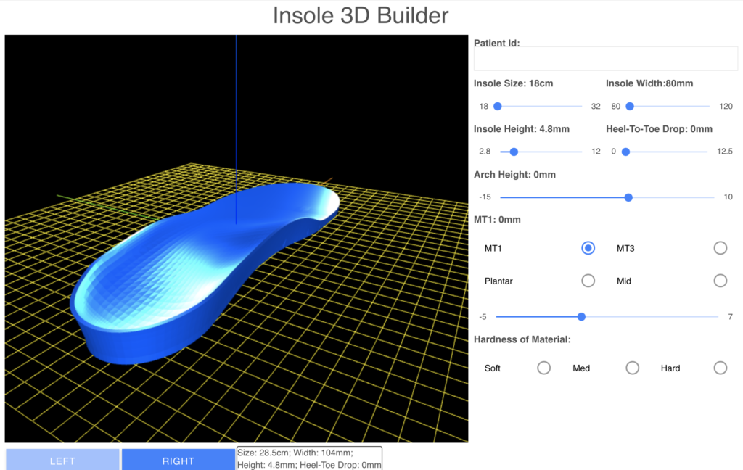Click the Arch Height slider handle
This screenshot has height=470, width=743.
[628, 197]
